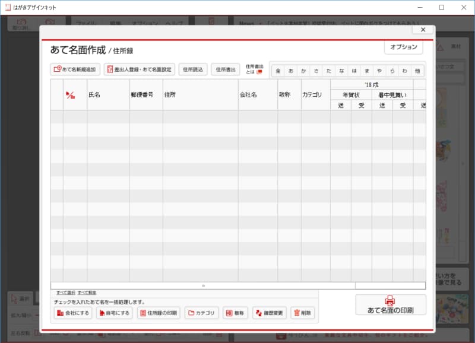
Task: Click the 会社にする button
Action: coord(72,313)
